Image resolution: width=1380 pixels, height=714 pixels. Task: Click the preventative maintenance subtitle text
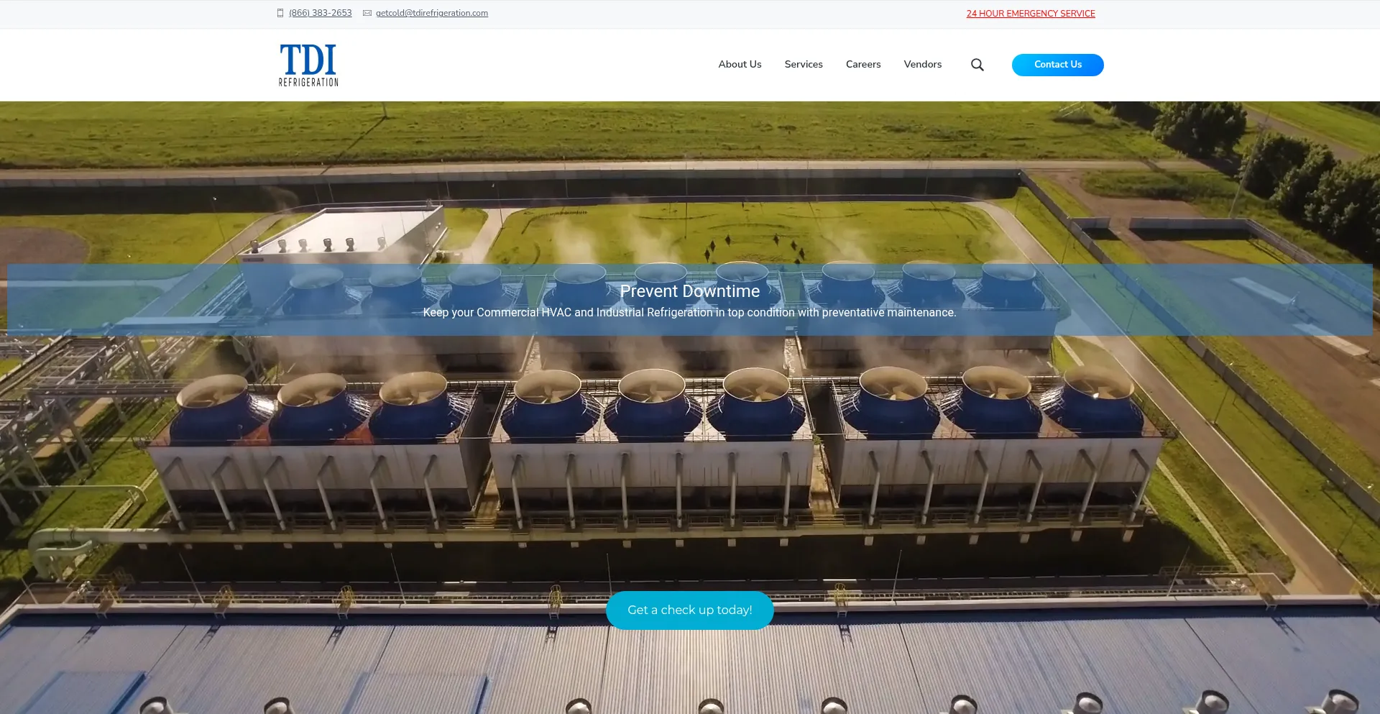(x=689, y=313)
